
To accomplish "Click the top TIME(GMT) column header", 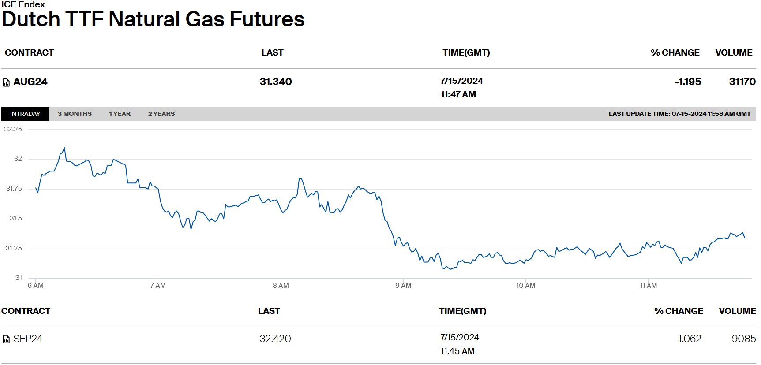I will tap(466, 52).
